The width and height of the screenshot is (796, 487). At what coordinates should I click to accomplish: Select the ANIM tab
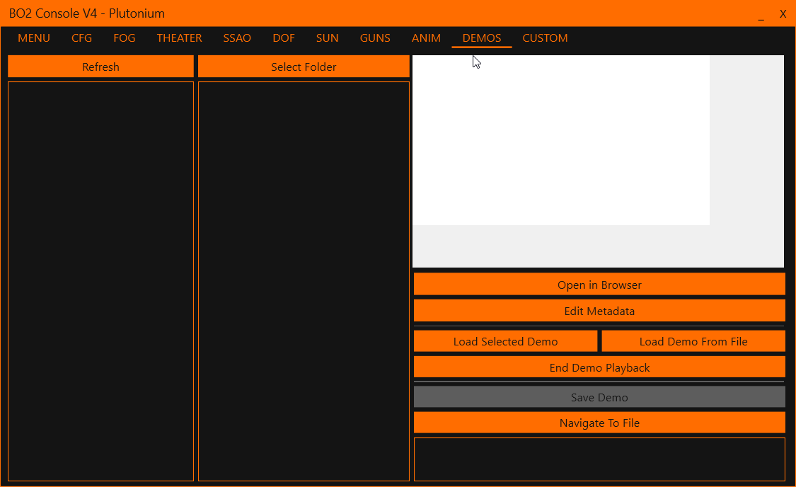tap(426, 38)
